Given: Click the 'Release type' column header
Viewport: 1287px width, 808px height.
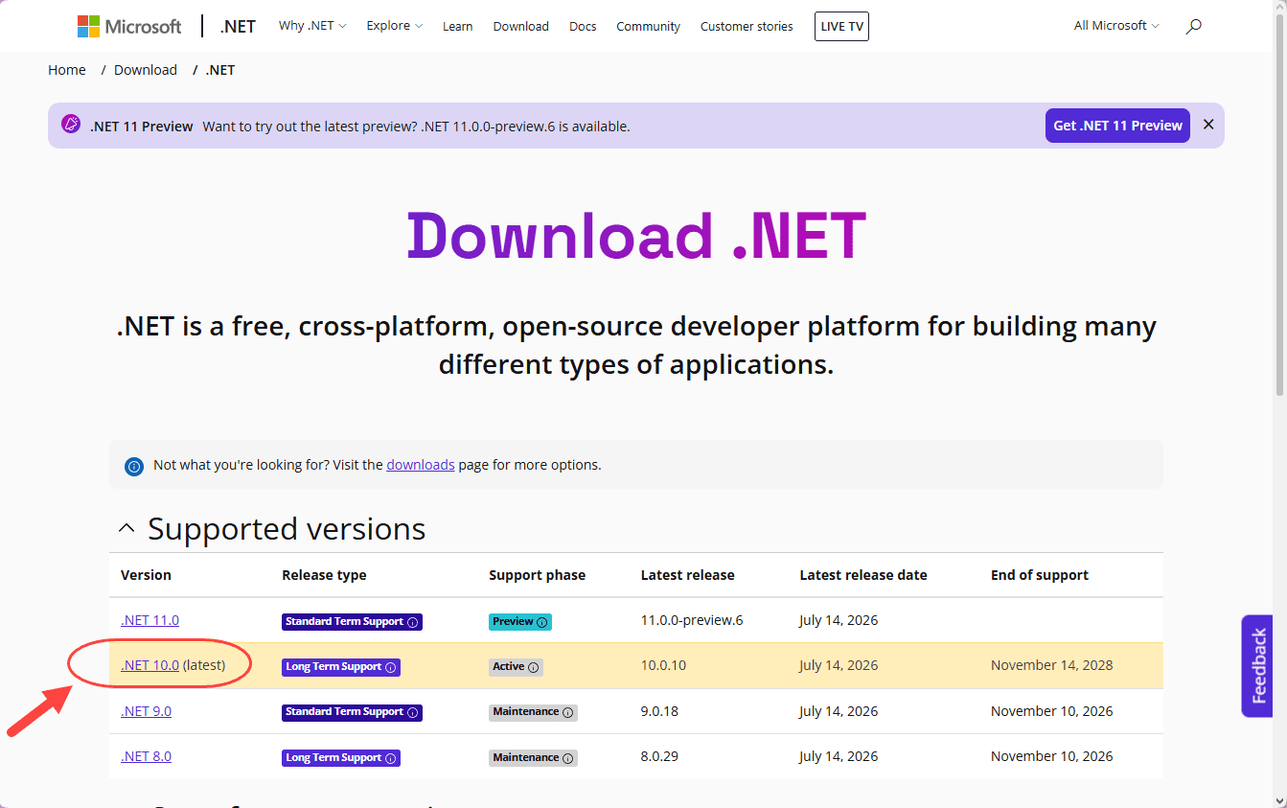Looking at the screenshot, I should coord(324,575).
